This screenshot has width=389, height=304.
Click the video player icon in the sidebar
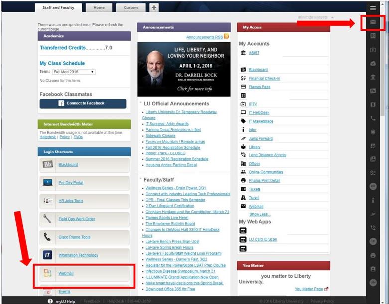(373, 50)
